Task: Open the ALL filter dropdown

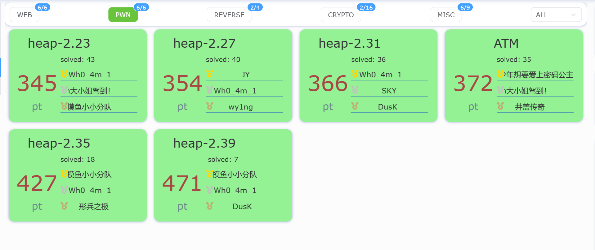Action: tap(556, 15)
